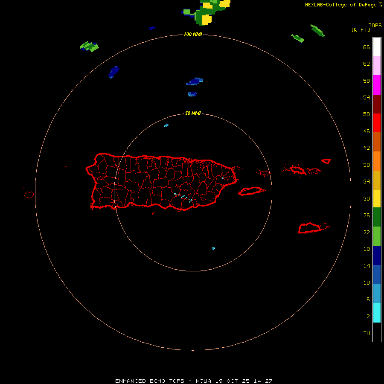Click the 34 legend value
The image size is (384, 384).
tap(367, 182)
